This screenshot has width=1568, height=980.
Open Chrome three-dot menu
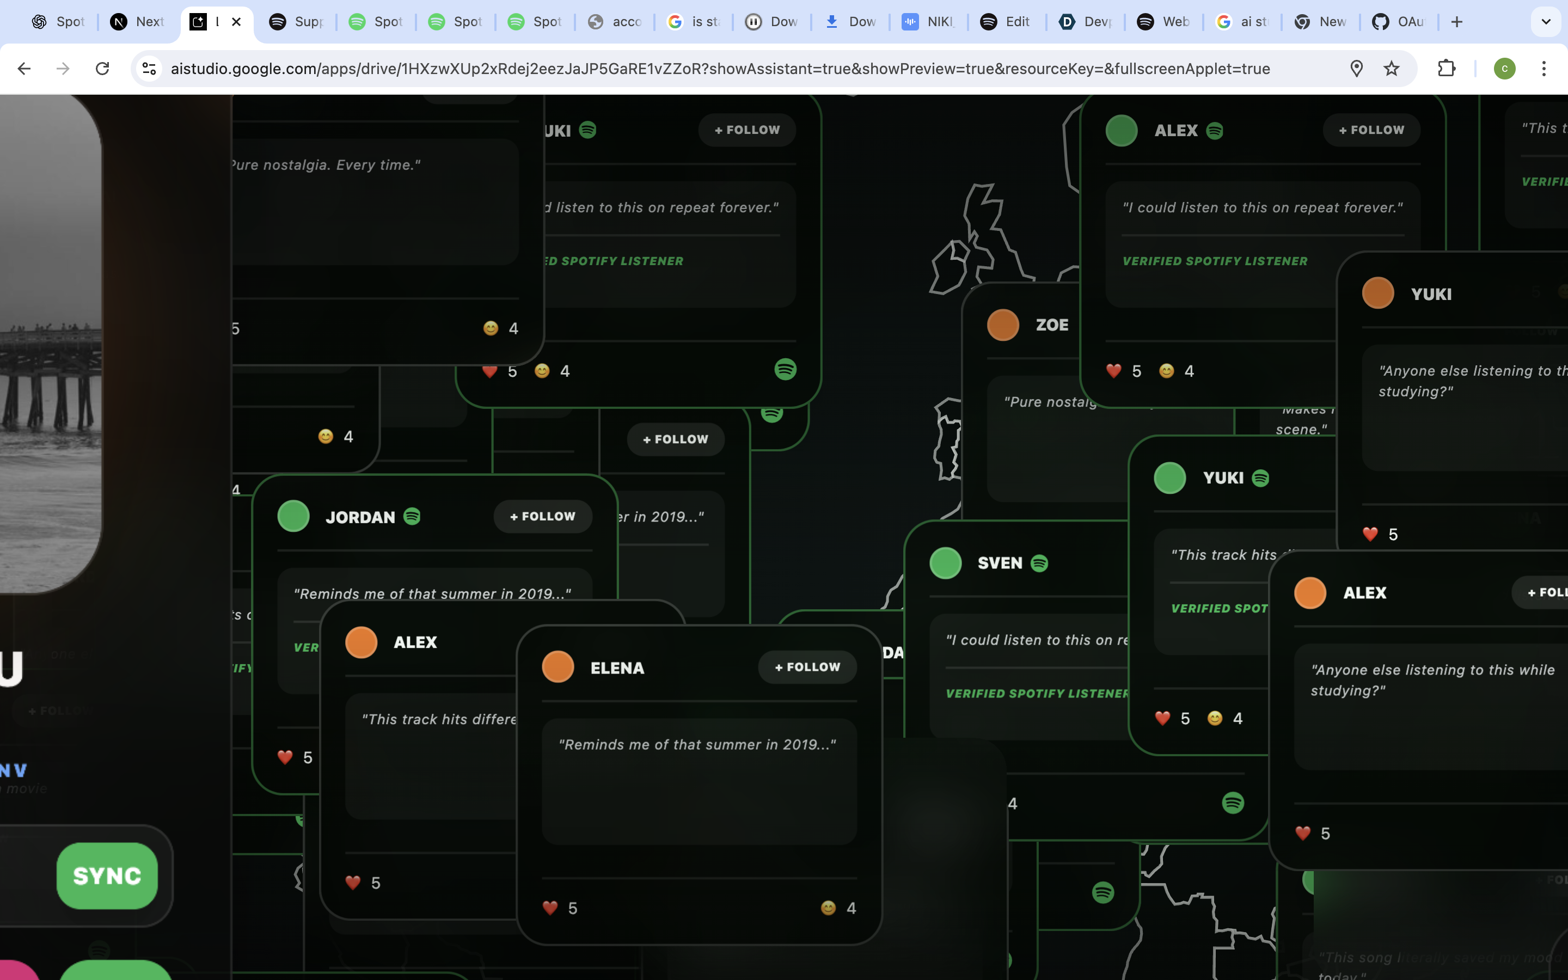[1544, 69]
